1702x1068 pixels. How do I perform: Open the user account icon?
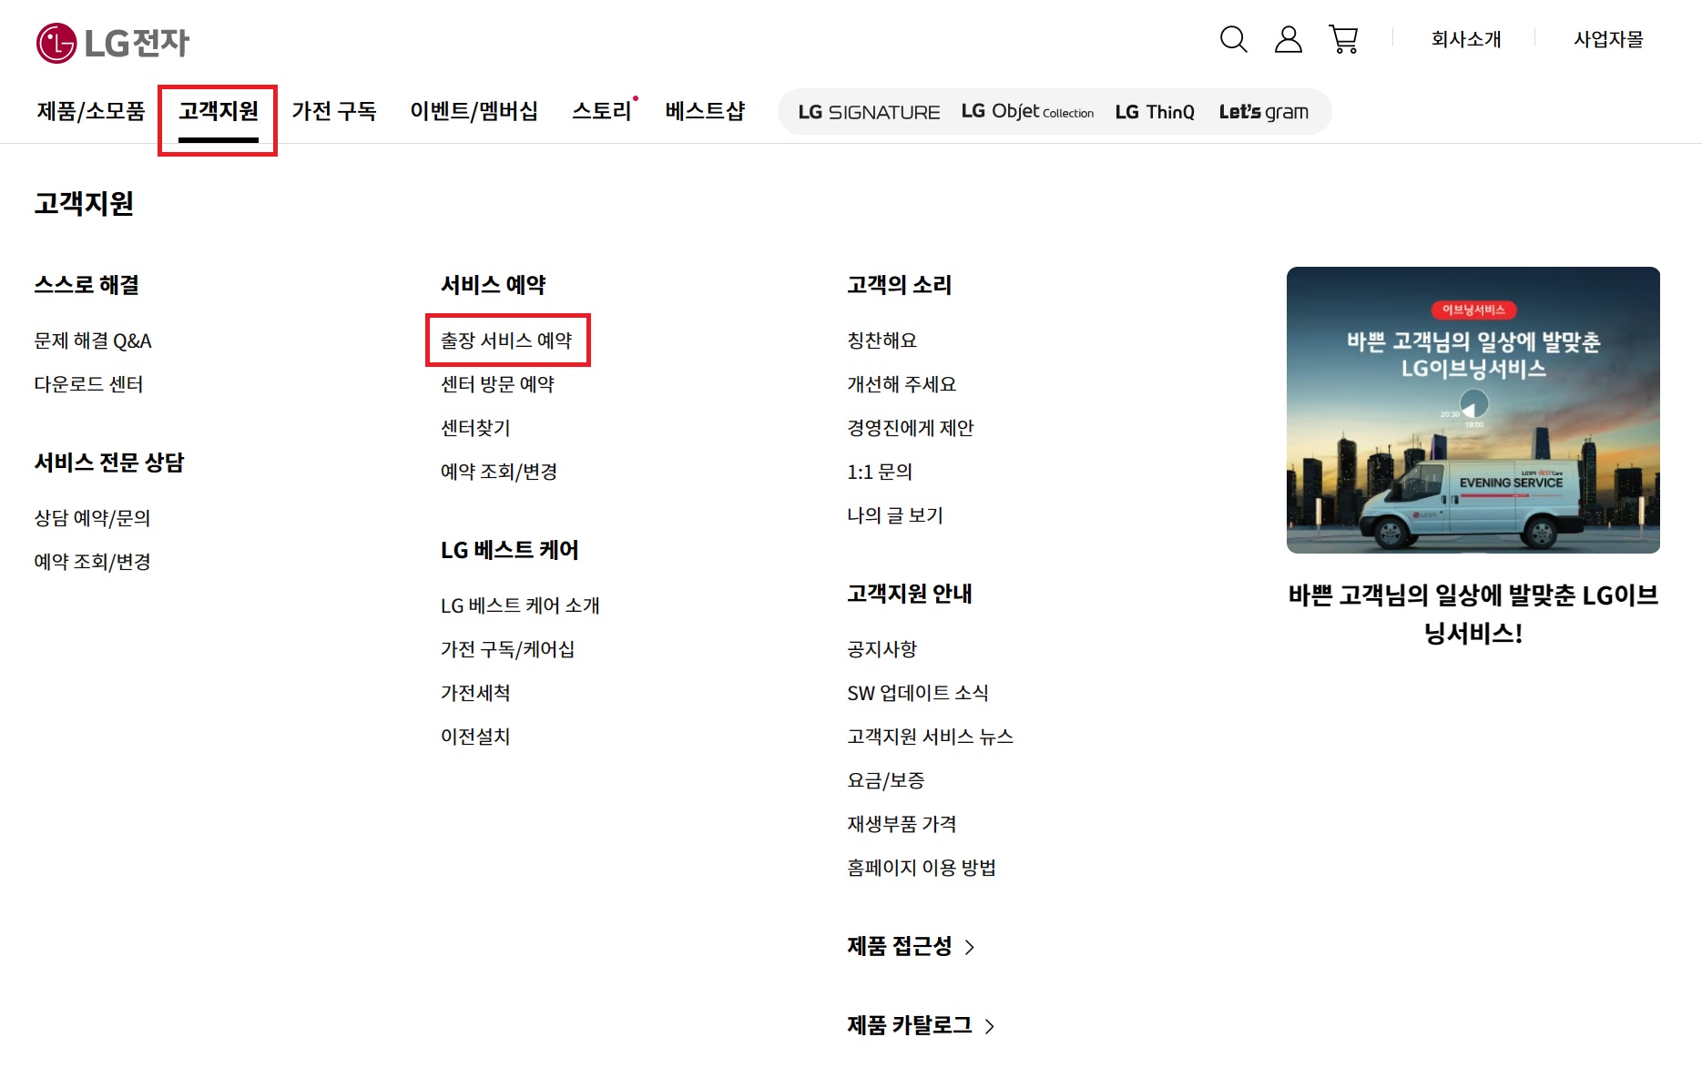click(x=1288, y=39)
